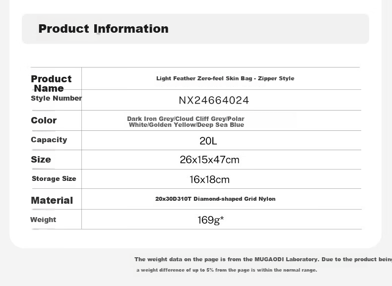392x286 pixels.
Task: Click the 20L capacity value
Action: point(208,141)
